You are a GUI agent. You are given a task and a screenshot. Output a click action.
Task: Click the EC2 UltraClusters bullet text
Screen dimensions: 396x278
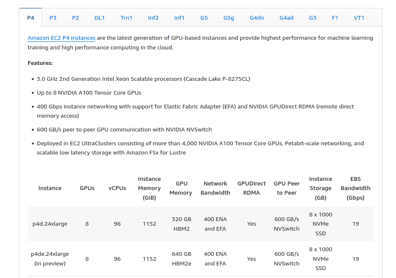coord(200,148)
